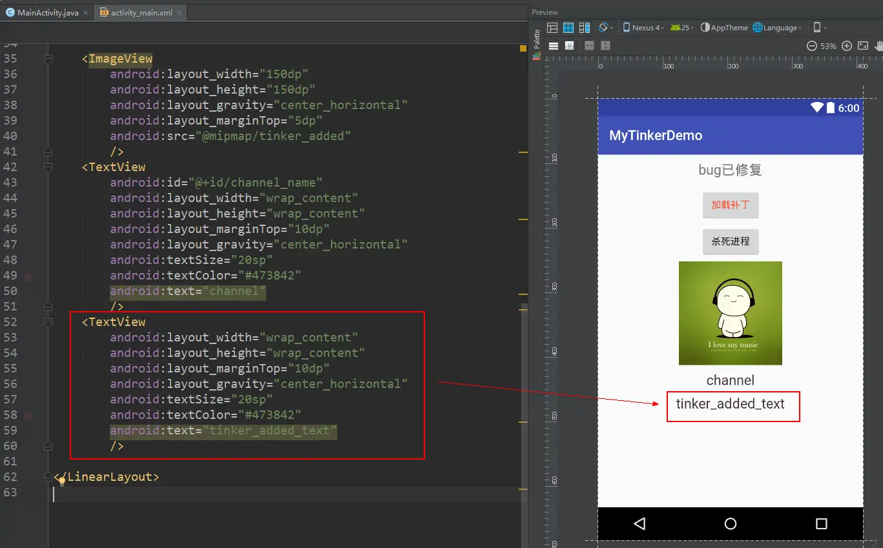Click the intention lightbulb near LinearLayout
Image resolution: width=883 pixels, height=548 pixels.
coord(62,481)
